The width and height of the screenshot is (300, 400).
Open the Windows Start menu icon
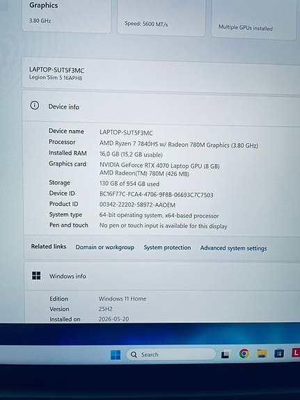point(116,355)
